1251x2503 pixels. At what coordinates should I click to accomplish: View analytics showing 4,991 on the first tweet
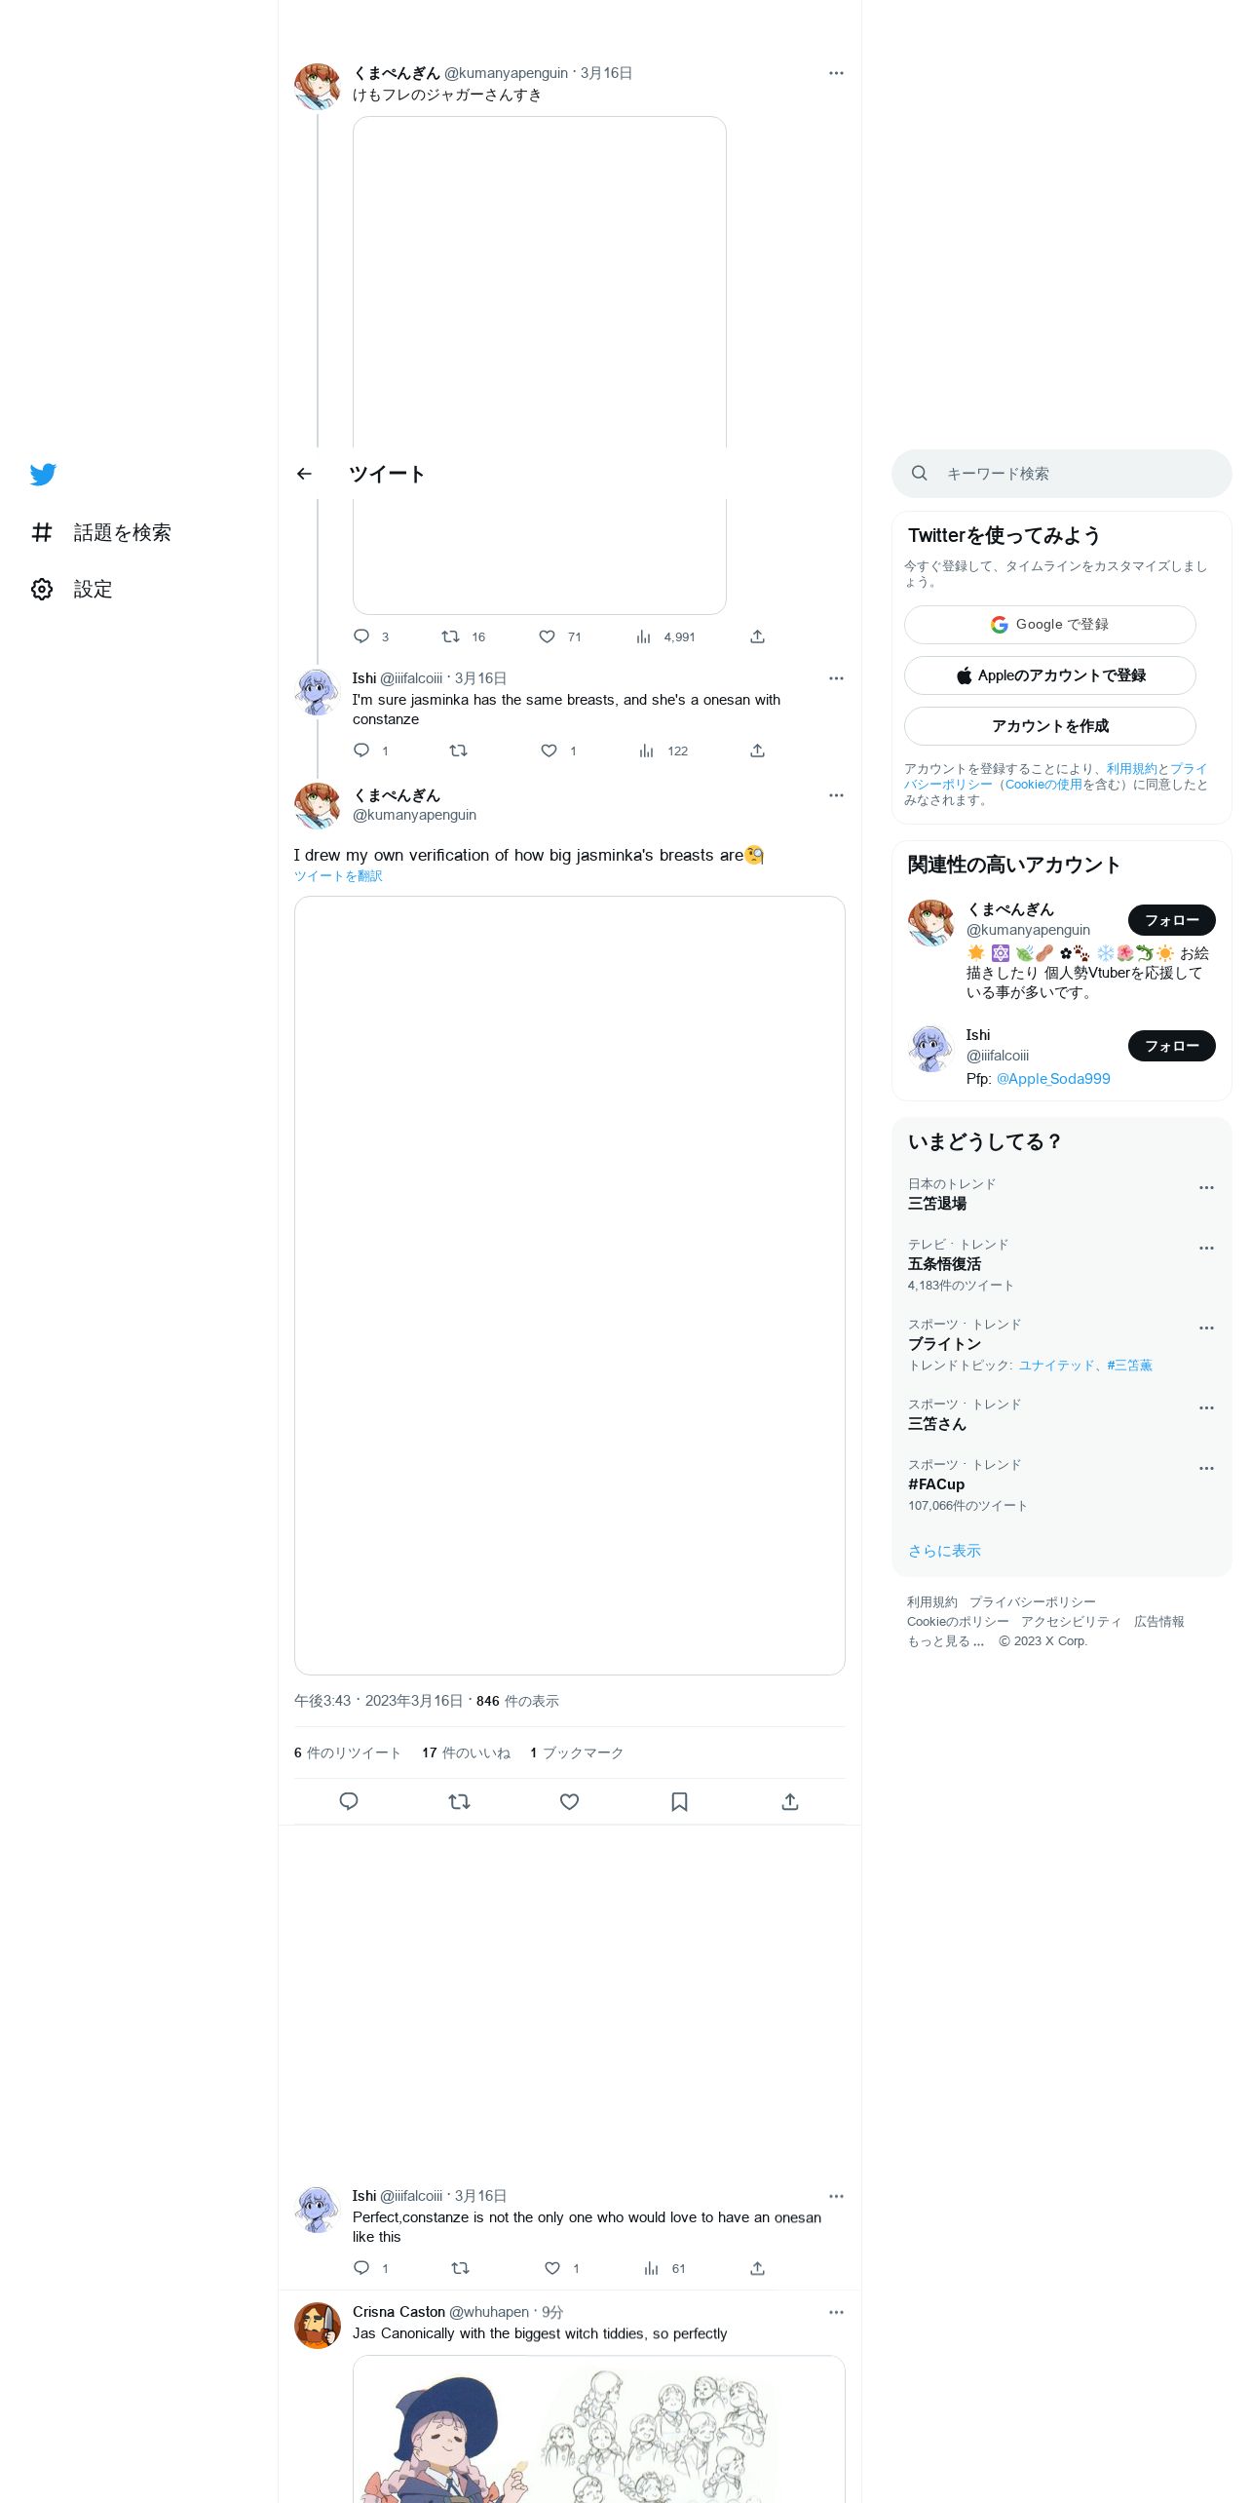(x=665, y=636)
